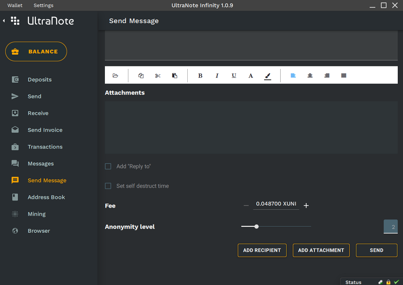The height and width of the screenshot is (285, 403).
Task: Click the fee amount input field
Action: click(276, 204)
